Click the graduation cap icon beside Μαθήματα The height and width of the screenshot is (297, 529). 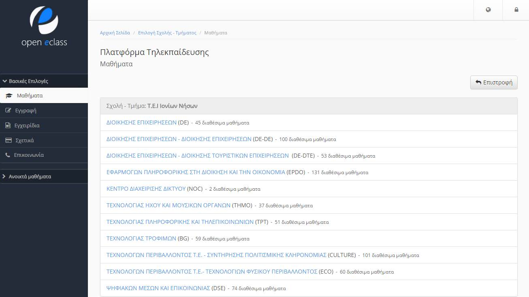point(9,96)
